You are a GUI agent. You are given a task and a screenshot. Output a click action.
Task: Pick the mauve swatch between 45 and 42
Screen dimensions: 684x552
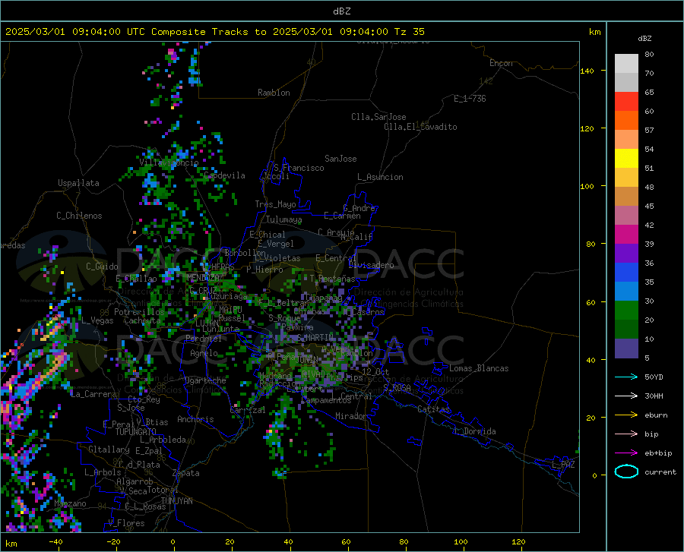[626, 215]
